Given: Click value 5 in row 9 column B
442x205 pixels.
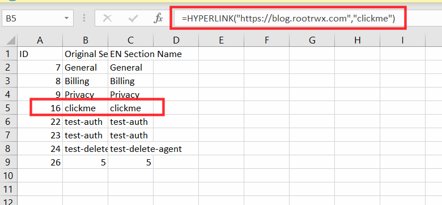Looking at the screenshot, I should (x=86, y=162).
